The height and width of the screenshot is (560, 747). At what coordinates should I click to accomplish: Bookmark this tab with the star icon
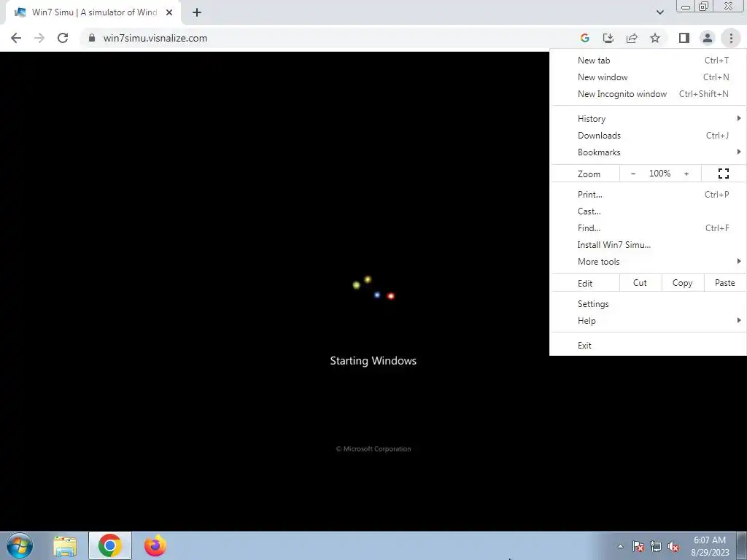click(655, 38)
